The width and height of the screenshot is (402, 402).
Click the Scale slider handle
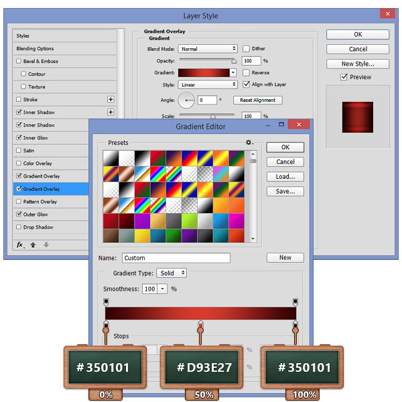point(213,117)
